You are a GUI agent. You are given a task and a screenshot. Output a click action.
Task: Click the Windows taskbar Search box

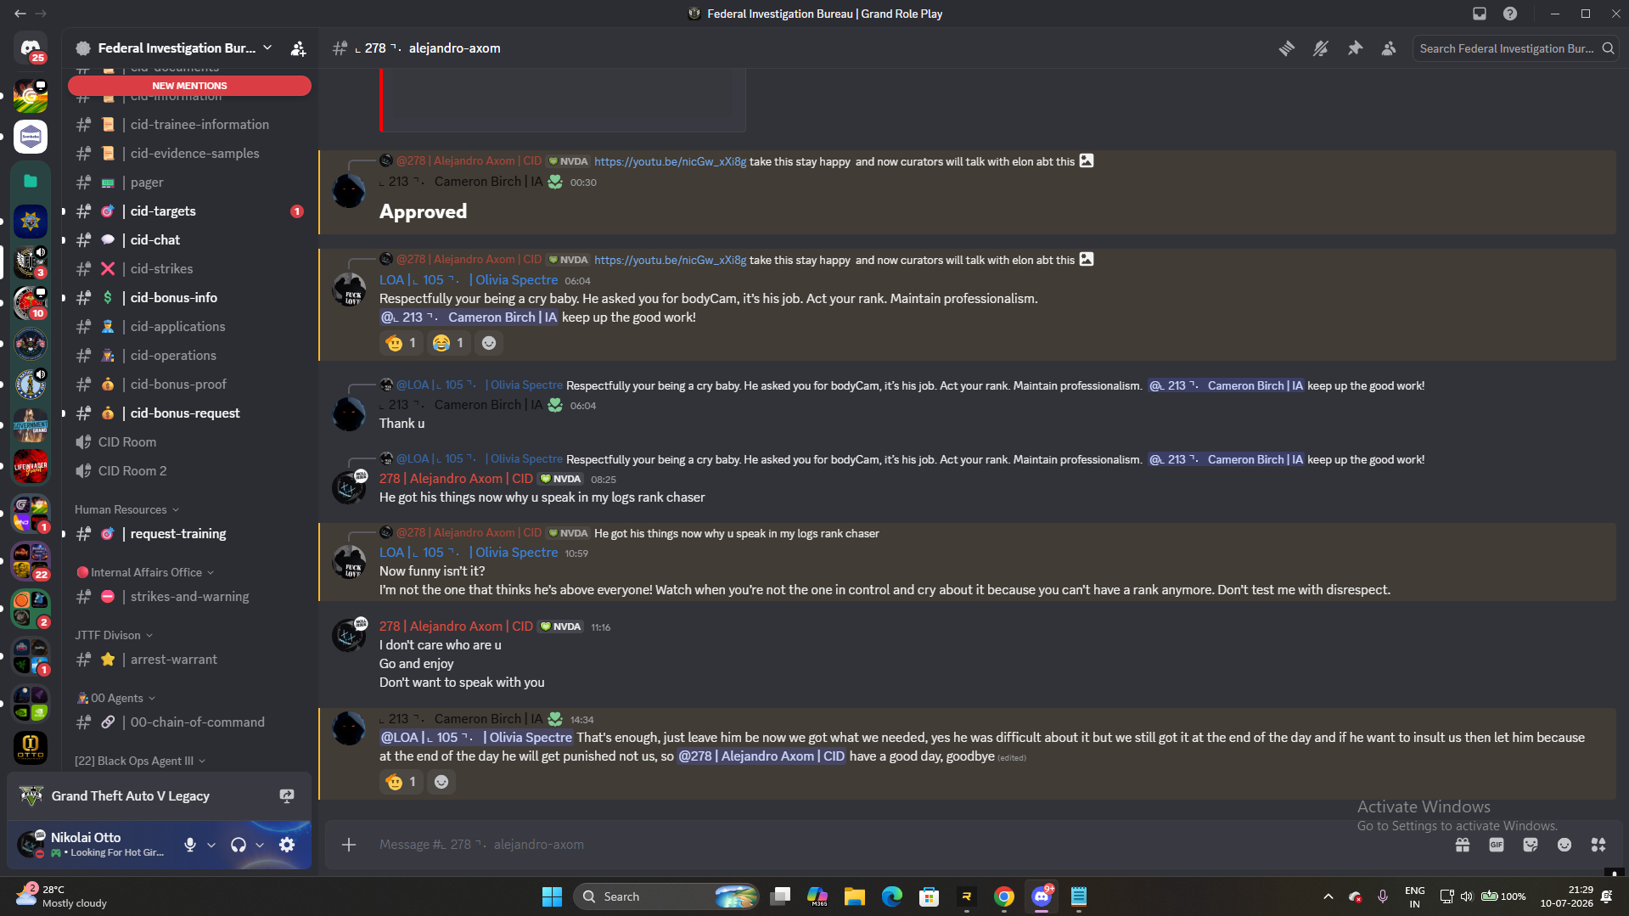point(666,896)
